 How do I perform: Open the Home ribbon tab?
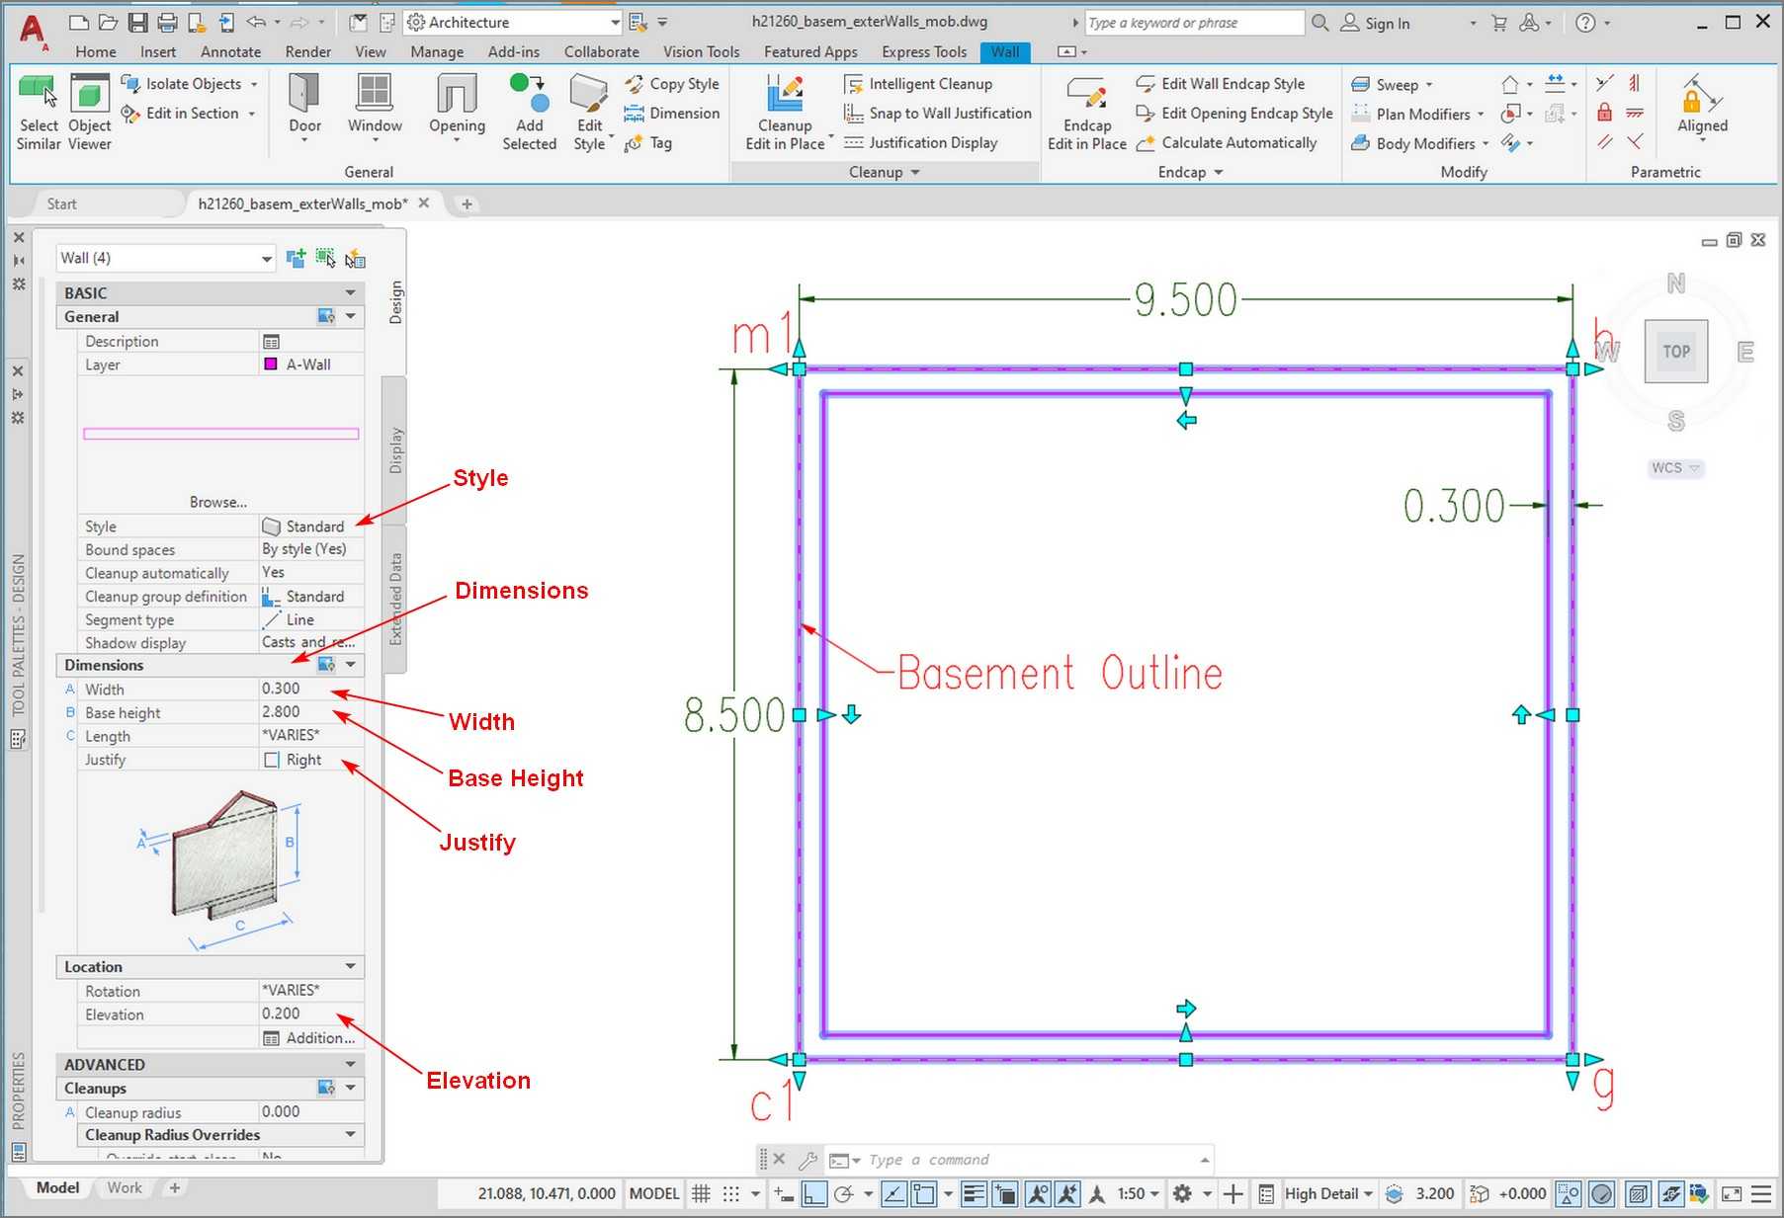pos(96,51)
